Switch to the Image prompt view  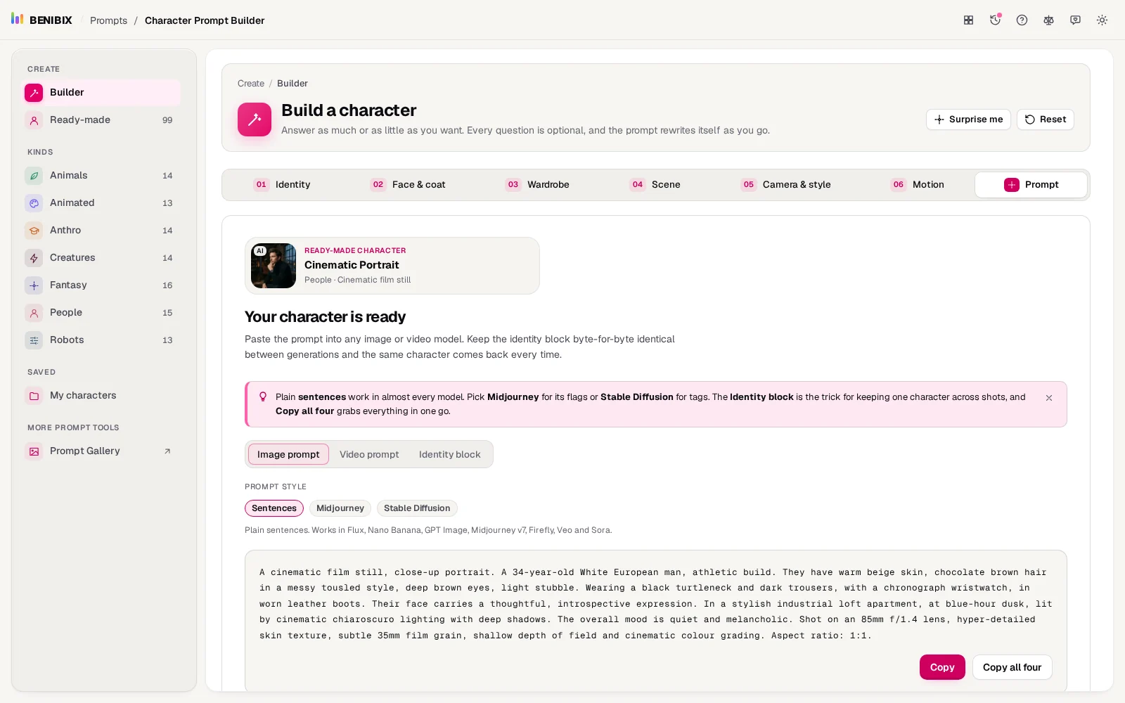pyautogui.click(x=288, y=454)
